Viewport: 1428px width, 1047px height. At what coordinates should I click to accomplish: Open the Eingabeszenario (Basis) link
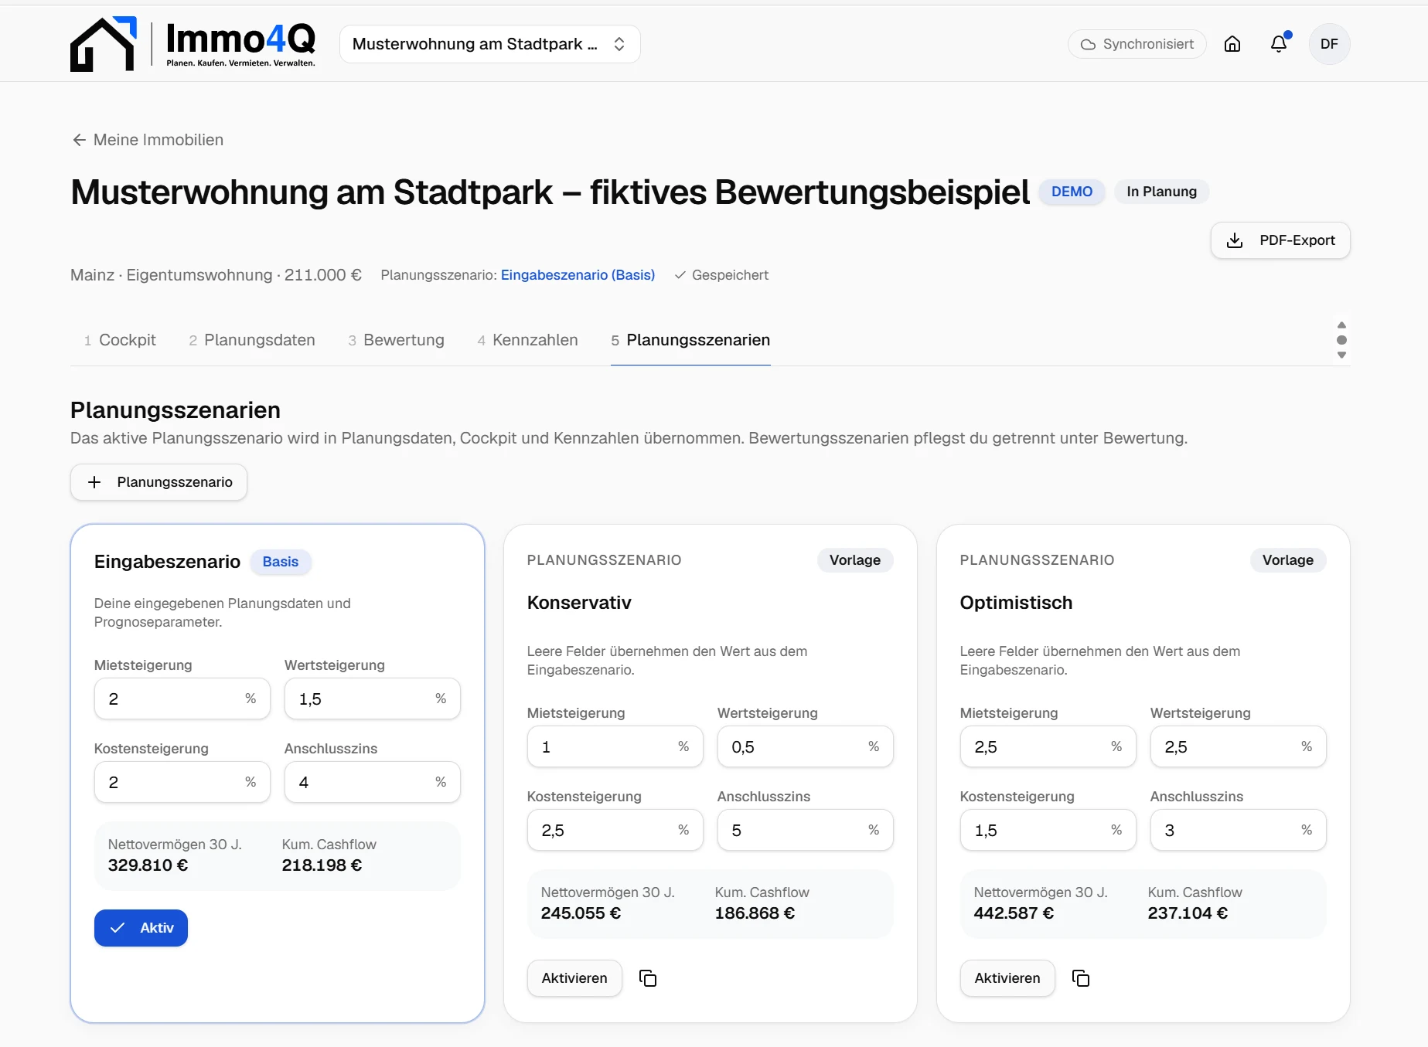tap(578, 275)
